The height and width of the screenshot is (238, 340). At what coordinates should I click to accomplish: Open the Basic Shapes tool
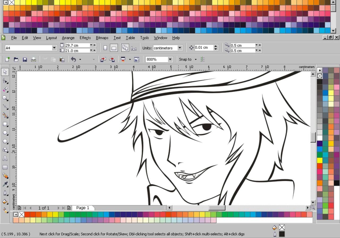pos(5,150)
